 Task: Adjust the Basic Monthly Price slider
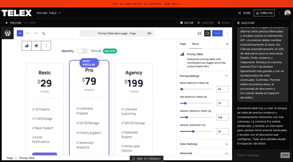click(196, 89)
